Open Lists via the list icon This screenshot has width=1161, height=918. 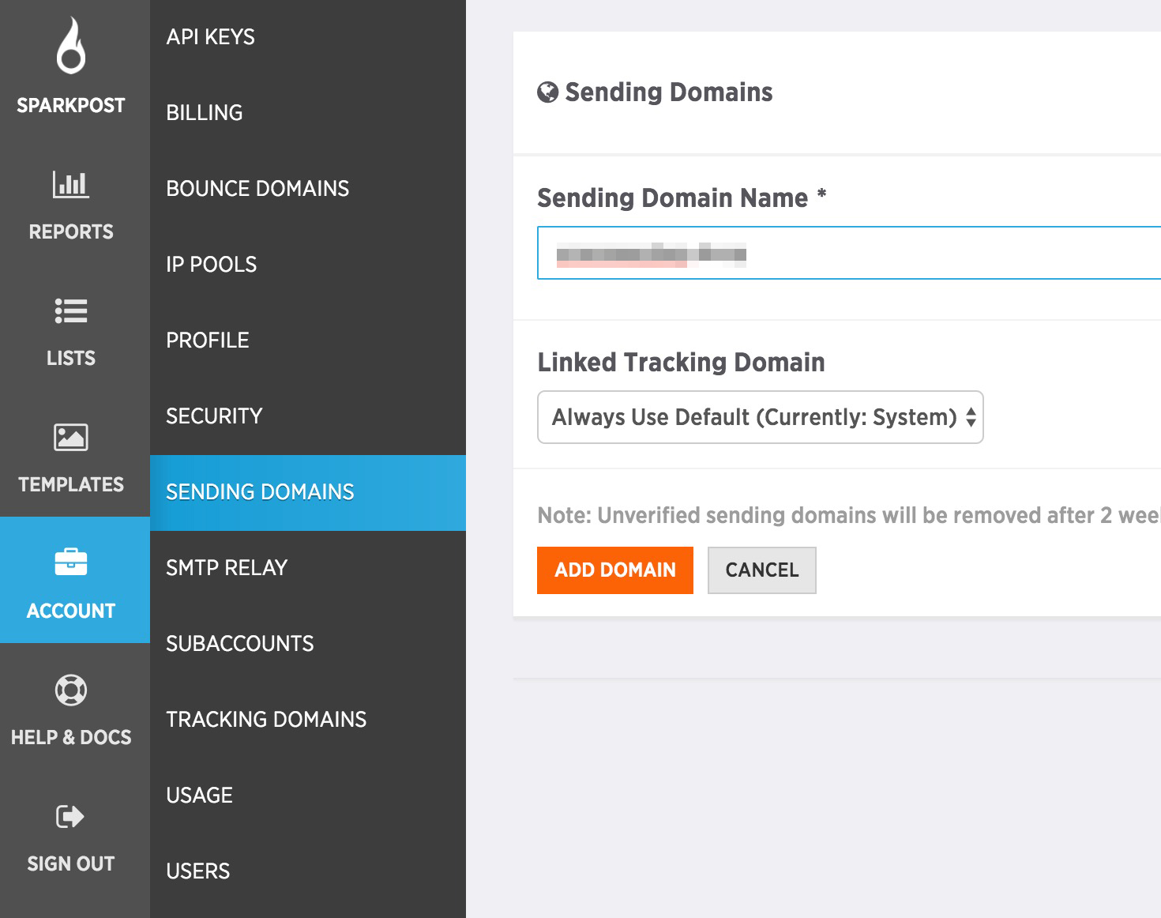(x=71, y=311)
